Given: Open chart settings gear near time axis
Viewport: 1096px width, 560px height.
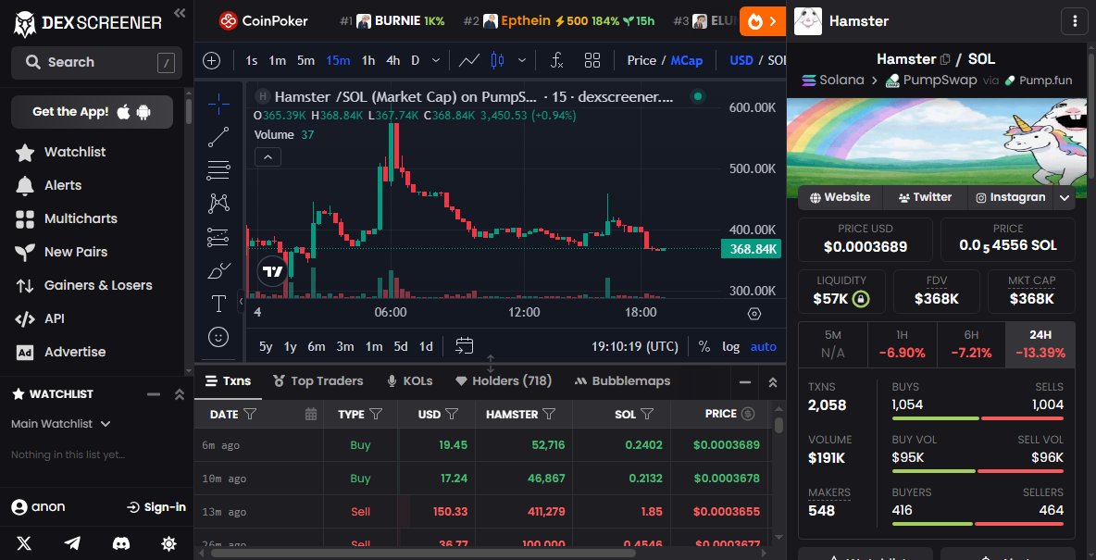Looking at the screenshot, I should (x=754, y=313).
